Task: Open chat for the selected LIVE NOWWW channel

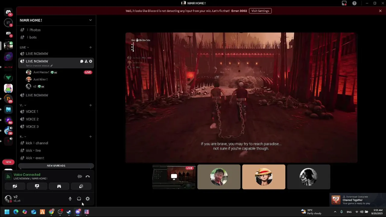Action: point(81,61)
